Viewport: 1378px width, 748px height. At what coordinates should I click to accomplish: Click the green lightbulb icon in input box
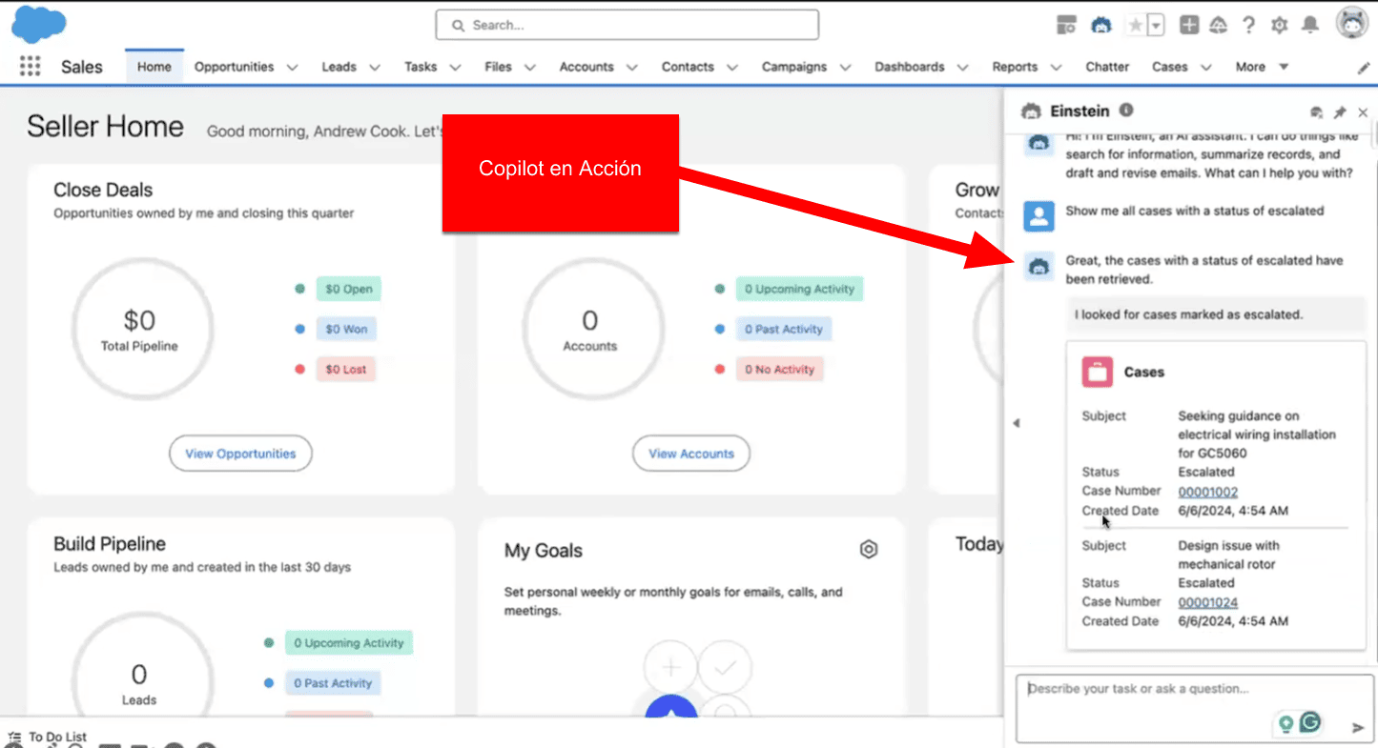[x=1286, y=724]
